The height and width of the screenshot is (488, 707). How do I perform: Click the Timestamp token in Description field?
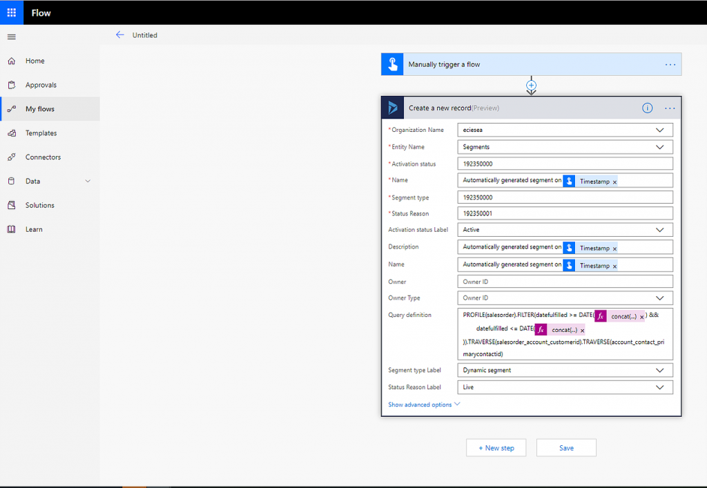click(594, 248)
